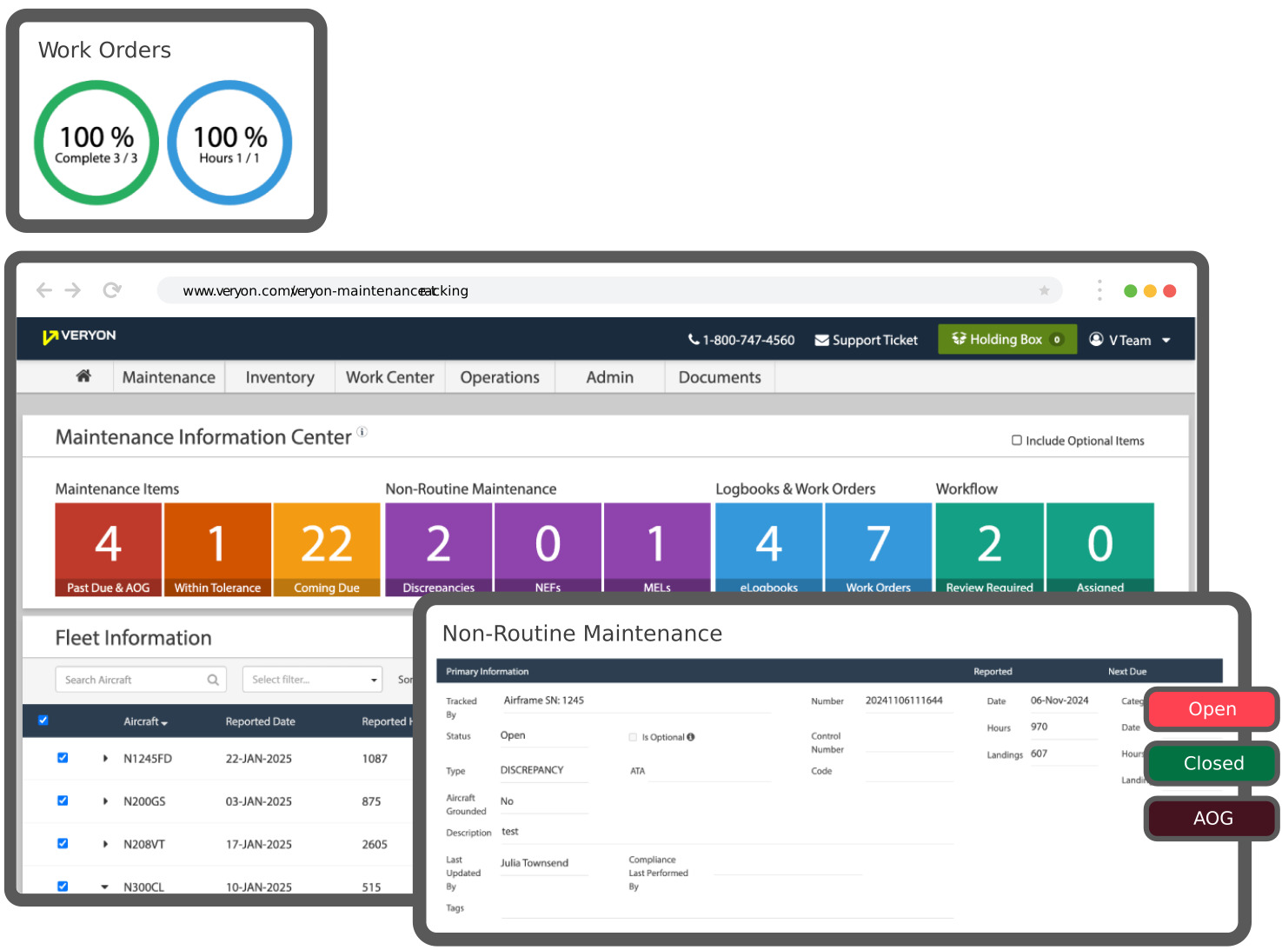Screen dimensions: 1282x950
Task: Go back with the browser back arrow
Action: 44,290
